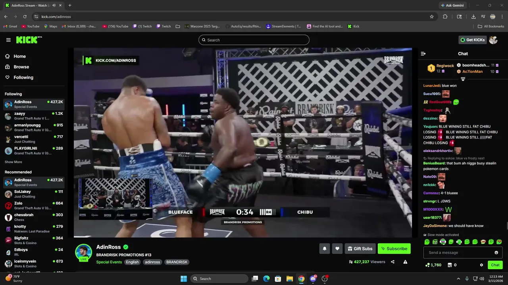Open chessbrah channel in Recommended list
Screen dimensions: 508x285
point(34,217)
